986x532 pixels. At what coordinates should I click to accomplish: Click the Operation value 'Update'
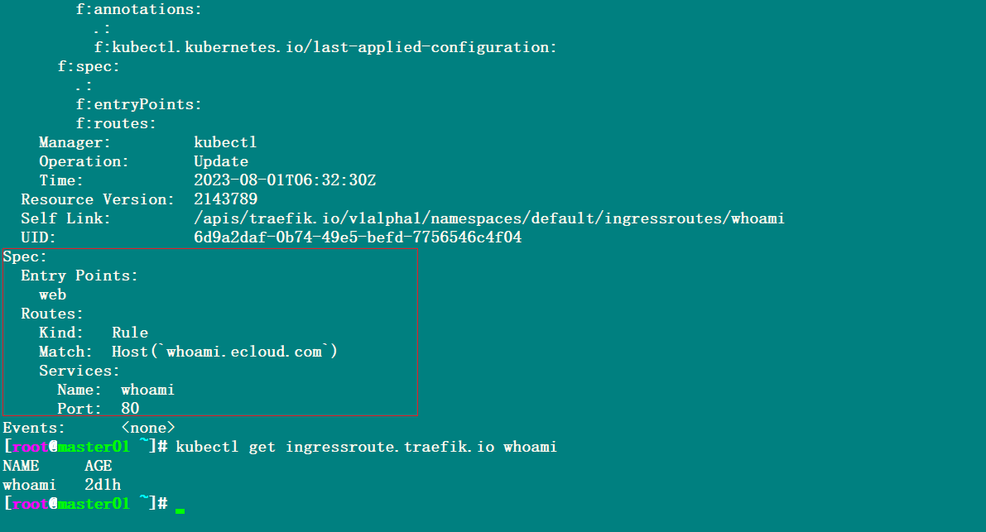(221, 161)
